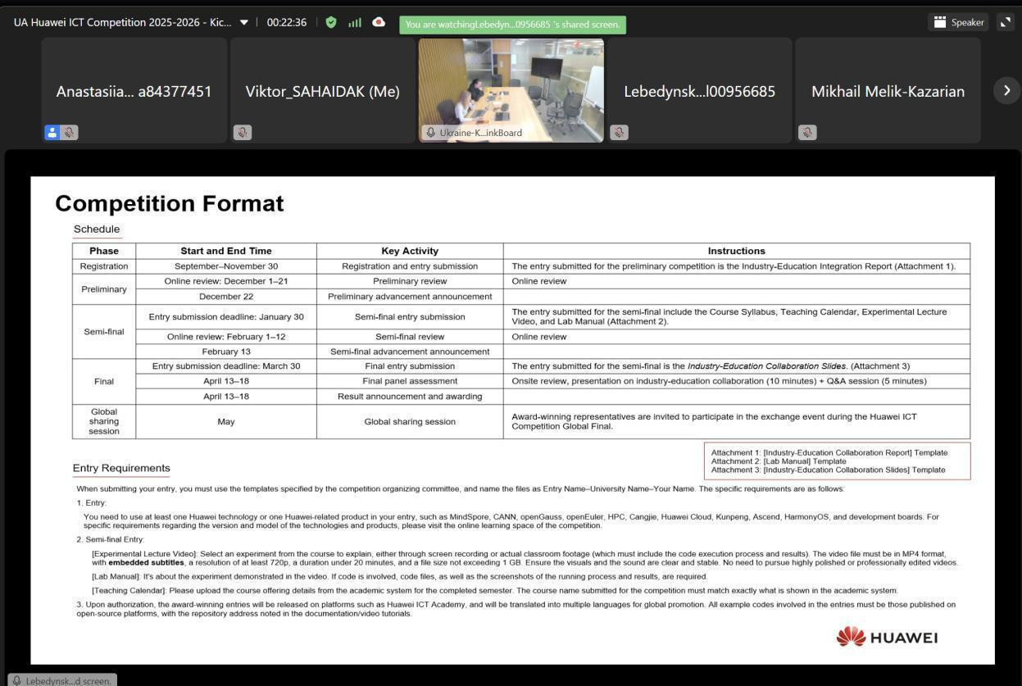Screen dimensions: 1022x686
Task: Click the muted mic icon on Anastasiia's tile
Action: click(x=70, y=132)
